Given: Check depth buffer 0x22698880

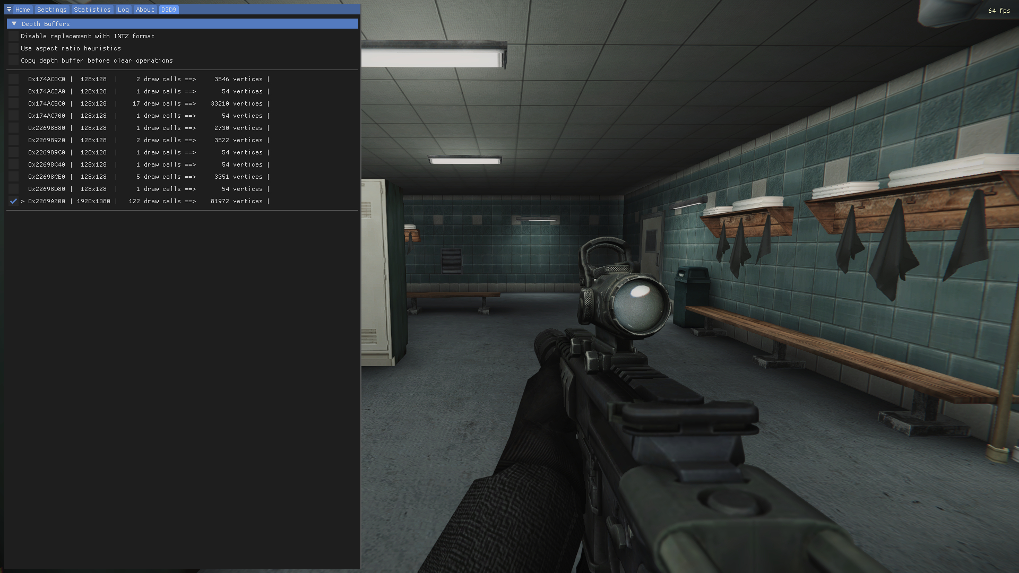Looking at the screenshot, I should point(13,128).
